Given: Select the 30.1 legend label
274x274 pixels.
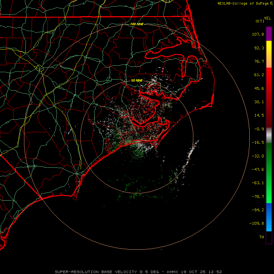Looking at the screenshot, I should (x=259, y=102).
